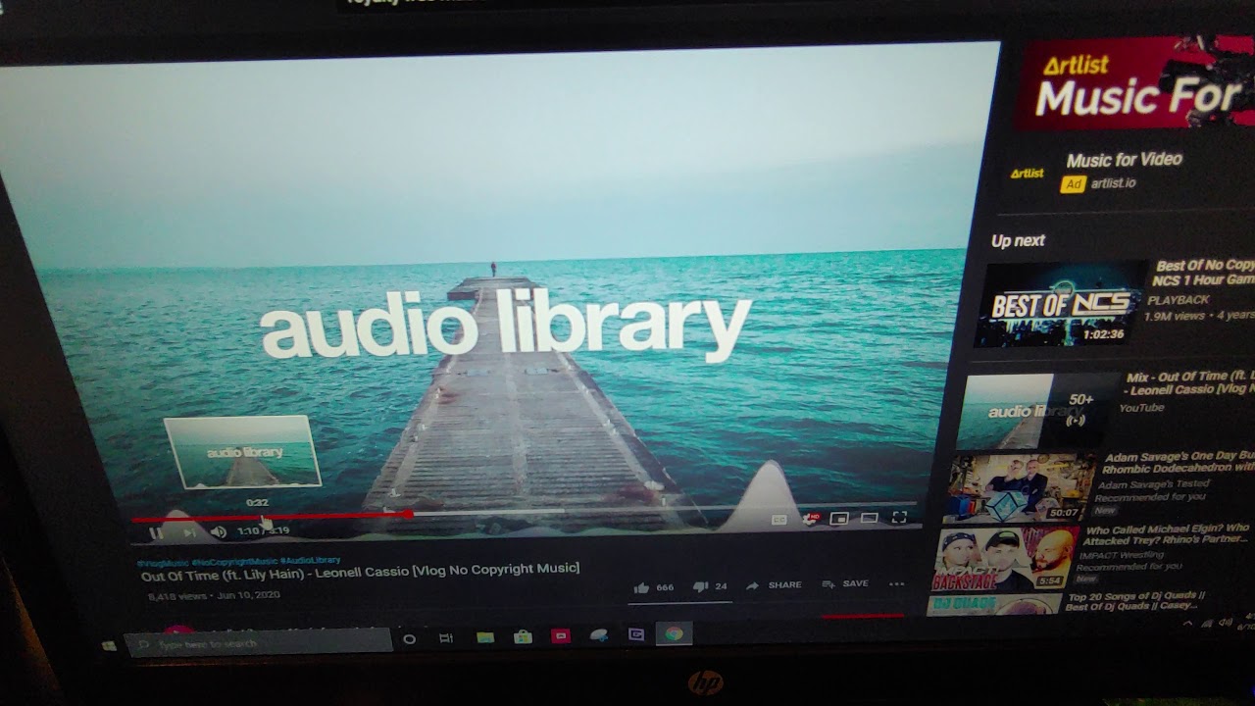Open the Mix audio library playlist thumbnail

click(1038, 411)
